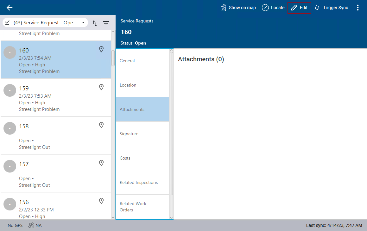367x231 pixels.
Task: Go back using the back arrow
Action: (x=9, y=8)
